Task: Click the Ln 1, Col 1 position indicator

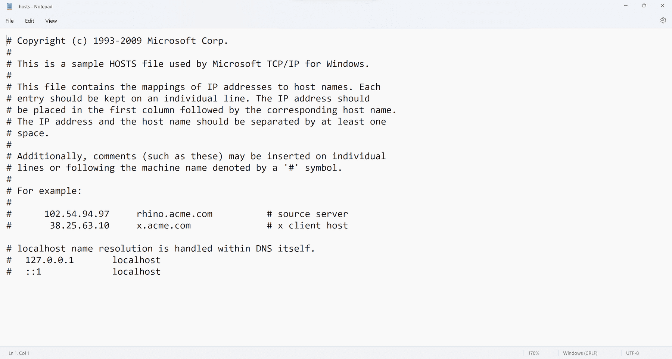Action: (x=19, y=353)
